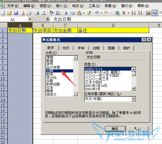Select the 常规 category
Screen dimensions: 162x144
[x=60, y=57]
